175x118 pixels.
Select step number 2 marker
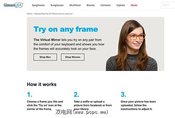[x=77, y=94]
